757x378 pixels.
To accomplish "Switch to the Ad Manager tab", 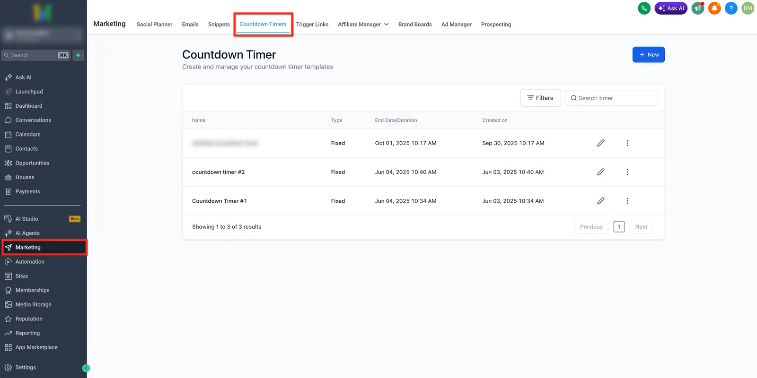I will (457, 25).
